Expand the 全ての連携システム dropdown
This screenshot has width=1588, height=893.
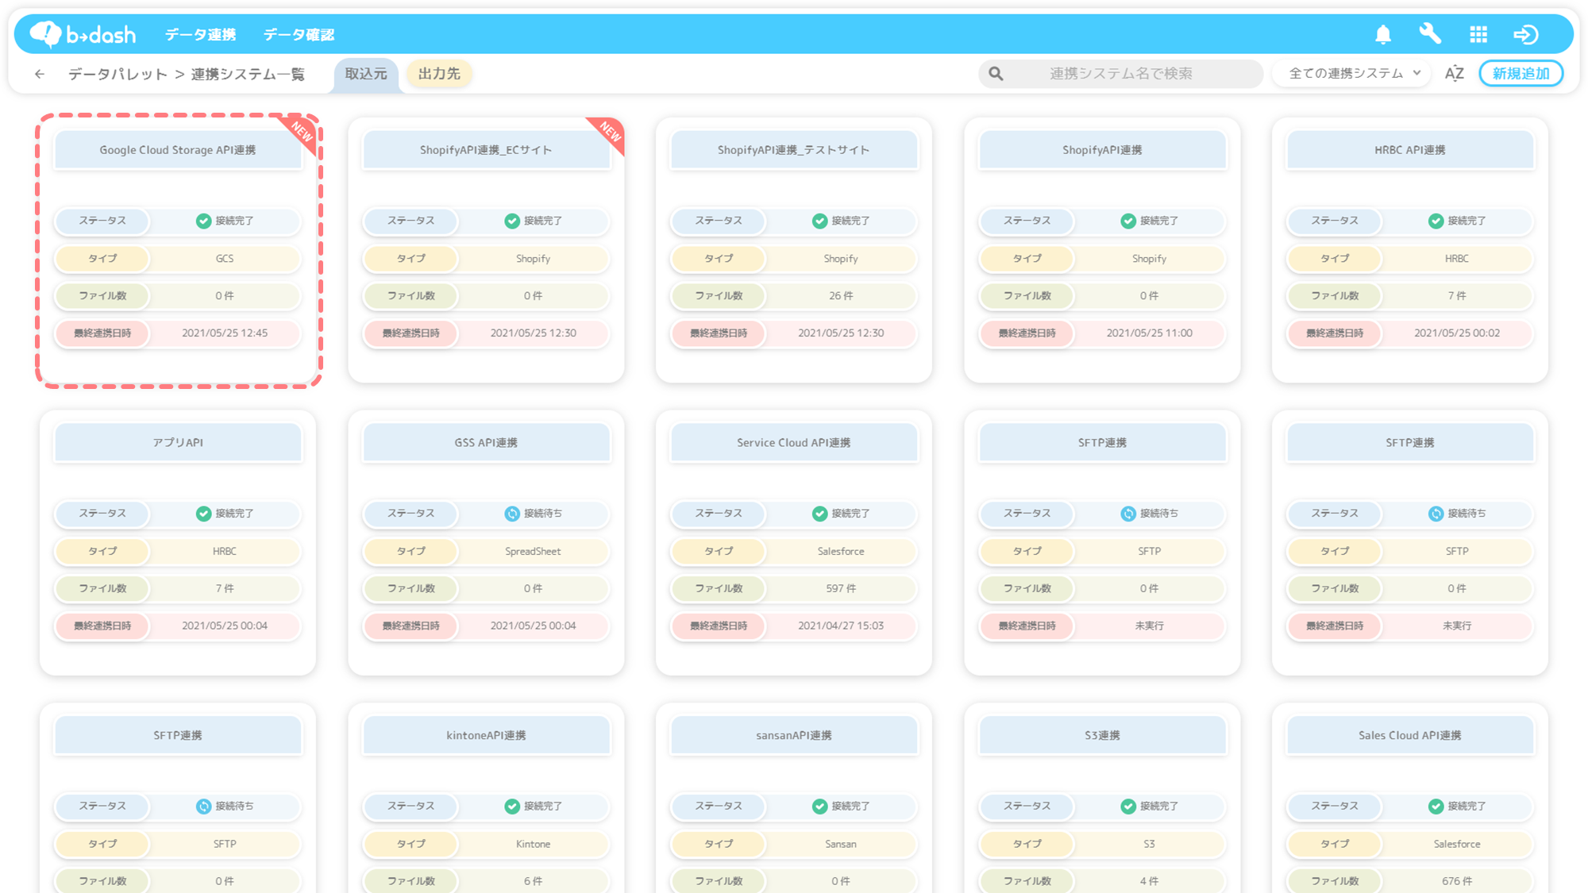pyautogui.click(x=1352, y=74)
